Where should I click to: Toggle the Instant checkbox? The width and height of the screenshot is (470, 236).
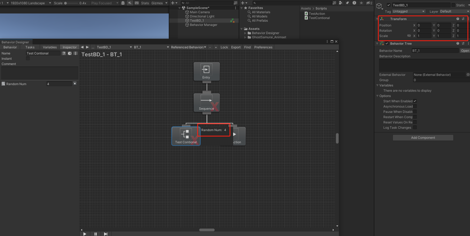tap(28, 58)
